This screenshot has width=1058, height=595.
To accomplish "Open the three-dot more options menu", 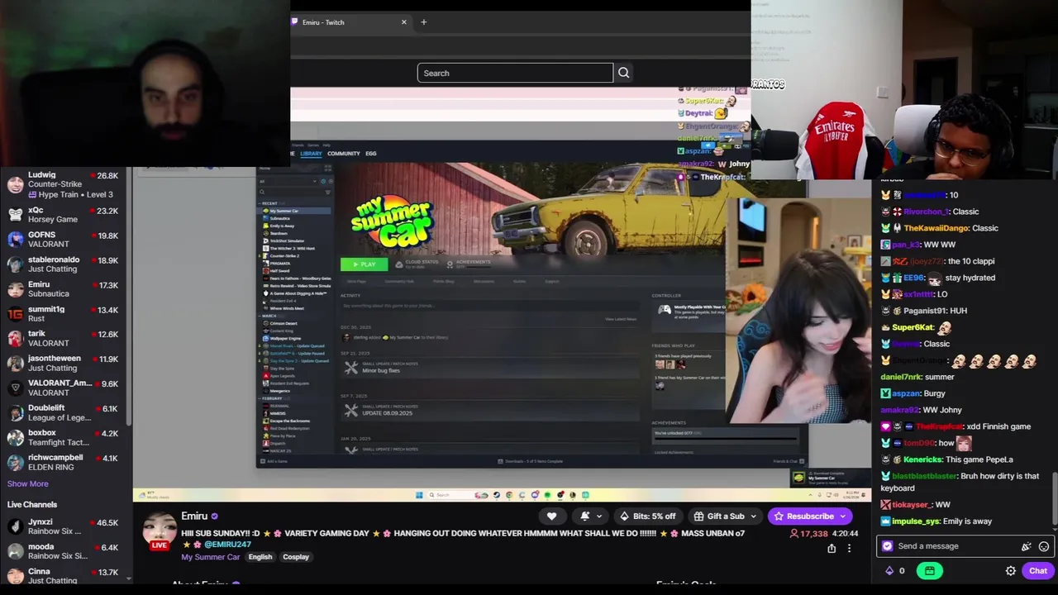I will coord(849,548).
